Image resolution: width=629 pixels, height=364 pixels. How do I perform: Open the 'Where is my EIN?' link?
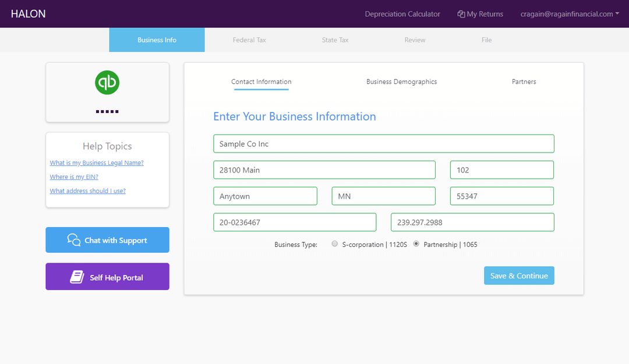click(73, 176)
